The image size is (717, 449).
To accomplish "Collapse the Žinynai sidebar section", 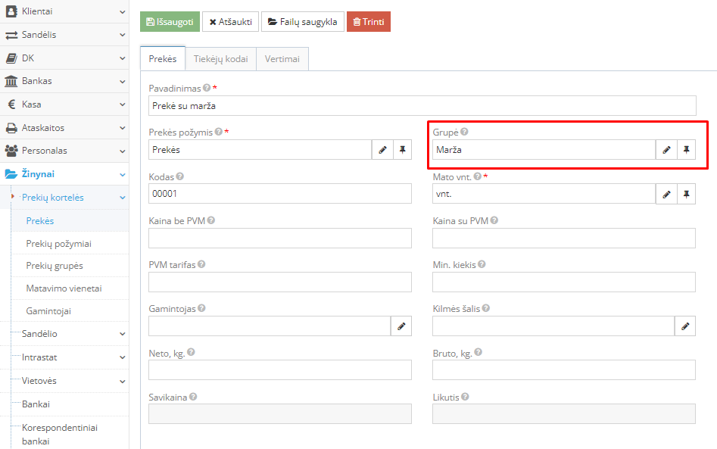I will tap(64, 174).
